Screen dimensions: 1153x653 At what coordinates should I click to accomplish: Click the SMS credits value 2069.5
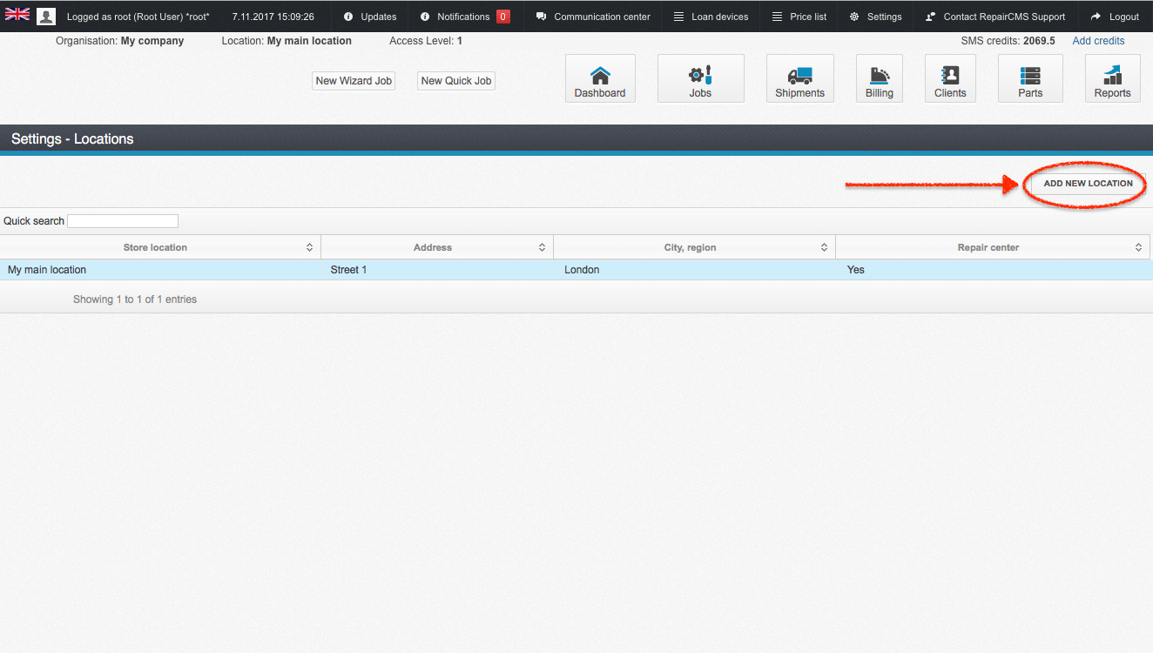point(1039,41)
